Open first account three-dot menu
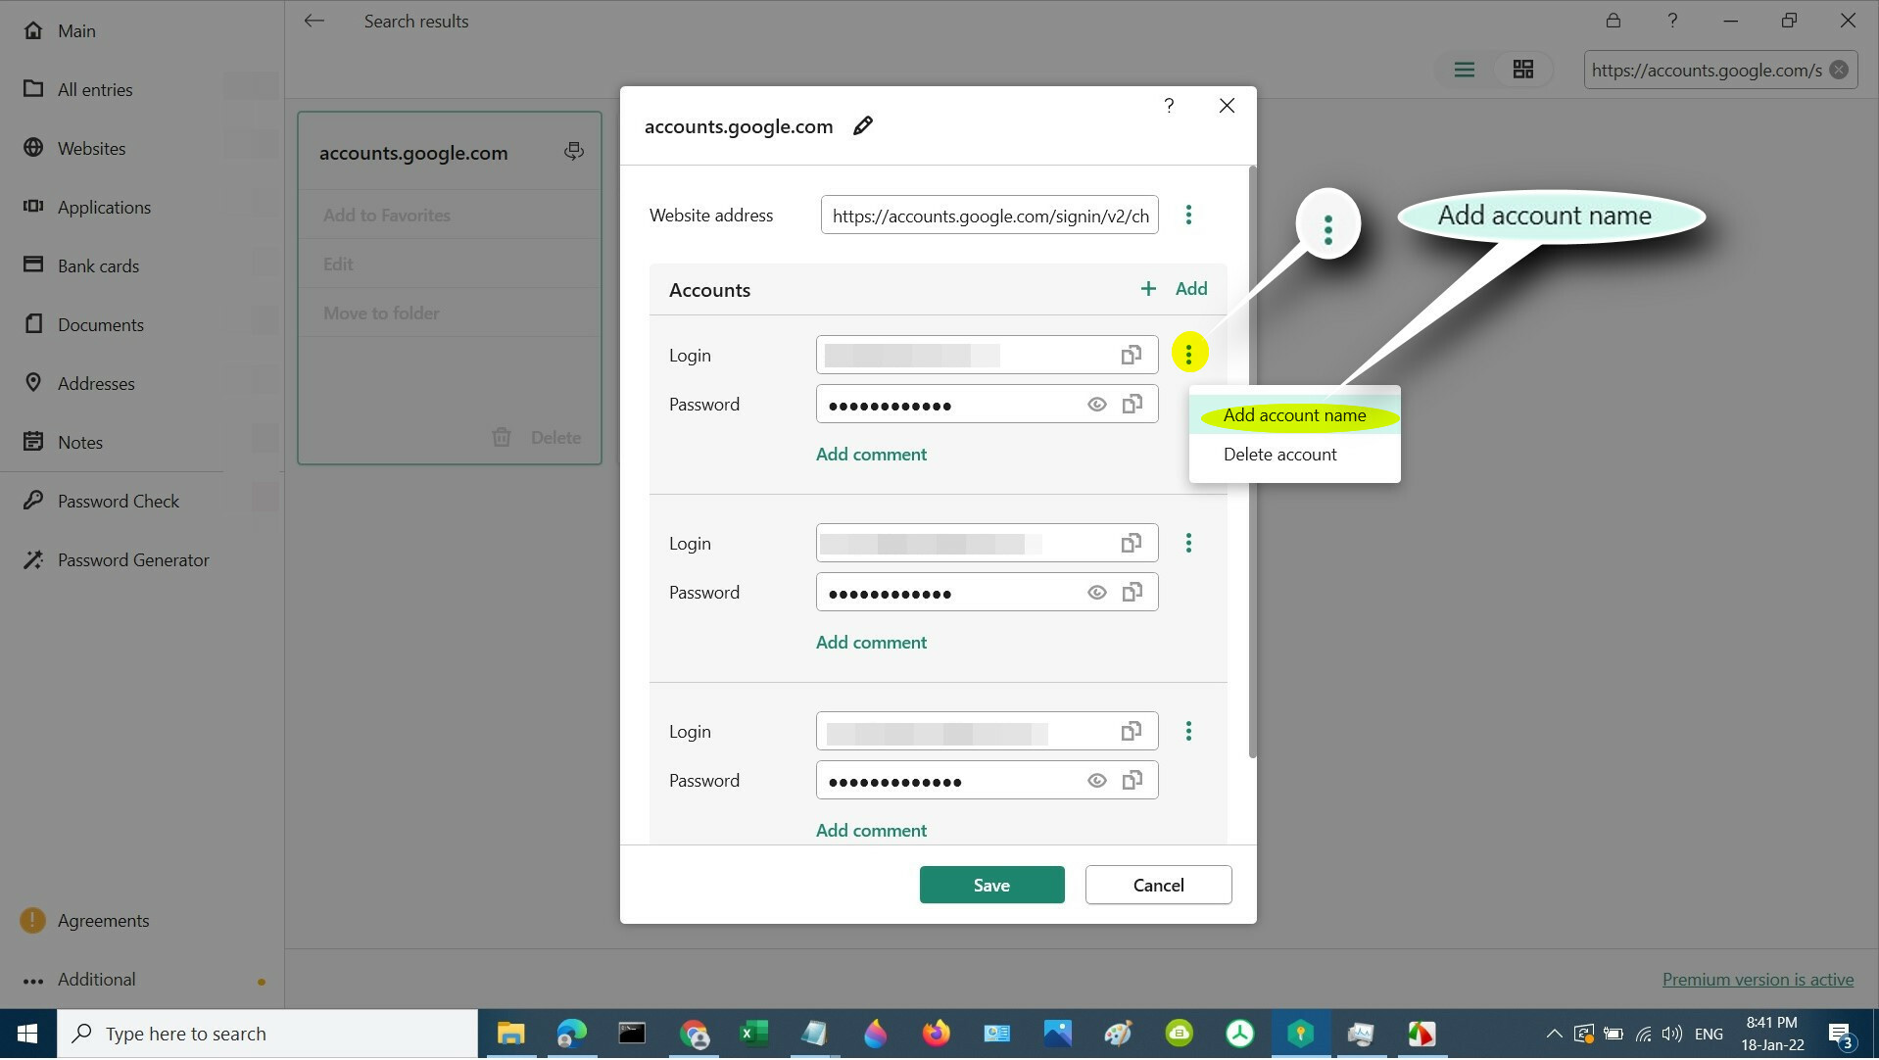1879x1060 pixels. pos(1188,353)
